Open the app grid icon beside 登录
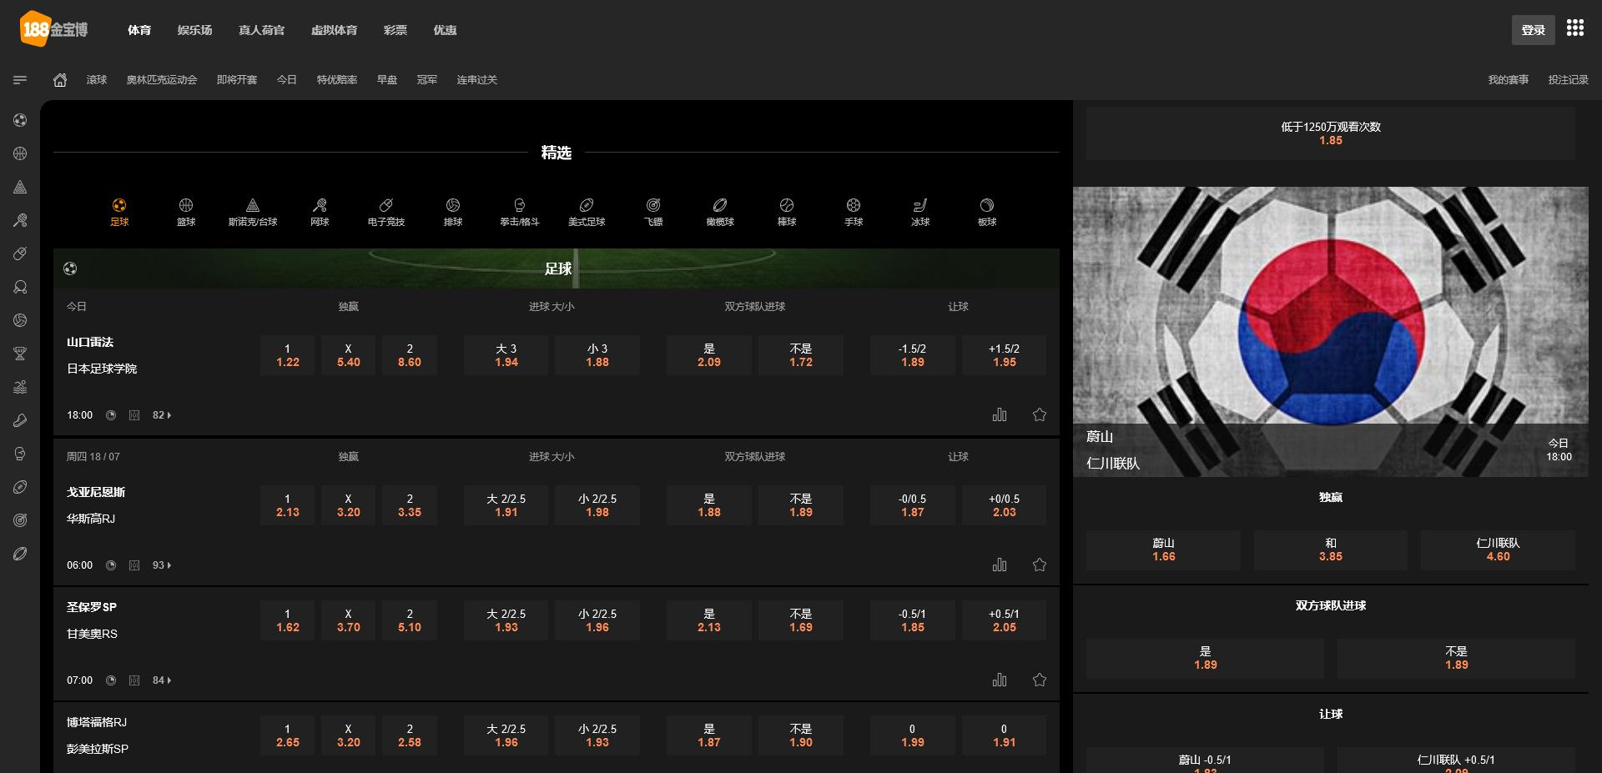 (x=1575, y=28)
